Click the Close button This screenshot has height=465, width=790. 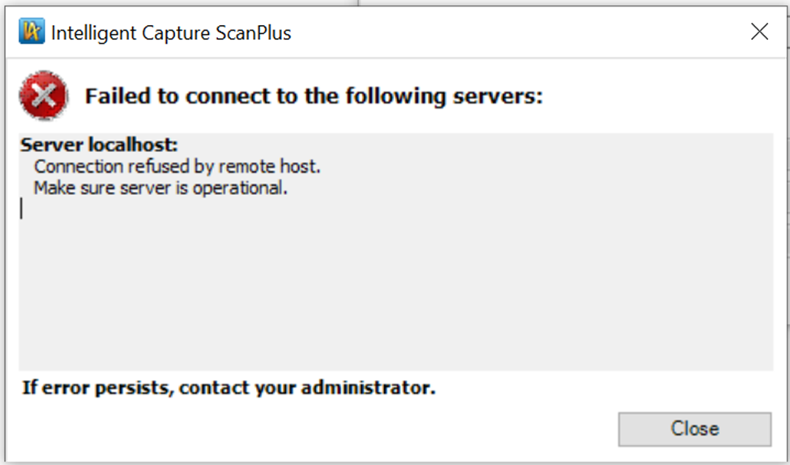(x=694, y=429)
